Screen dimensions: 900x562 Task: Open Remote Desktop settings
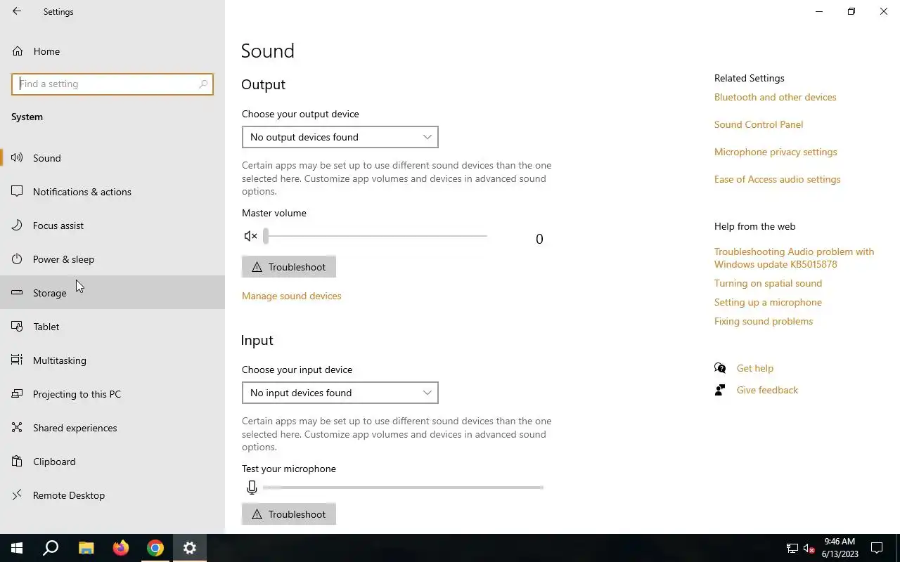[x=112, y=495]
